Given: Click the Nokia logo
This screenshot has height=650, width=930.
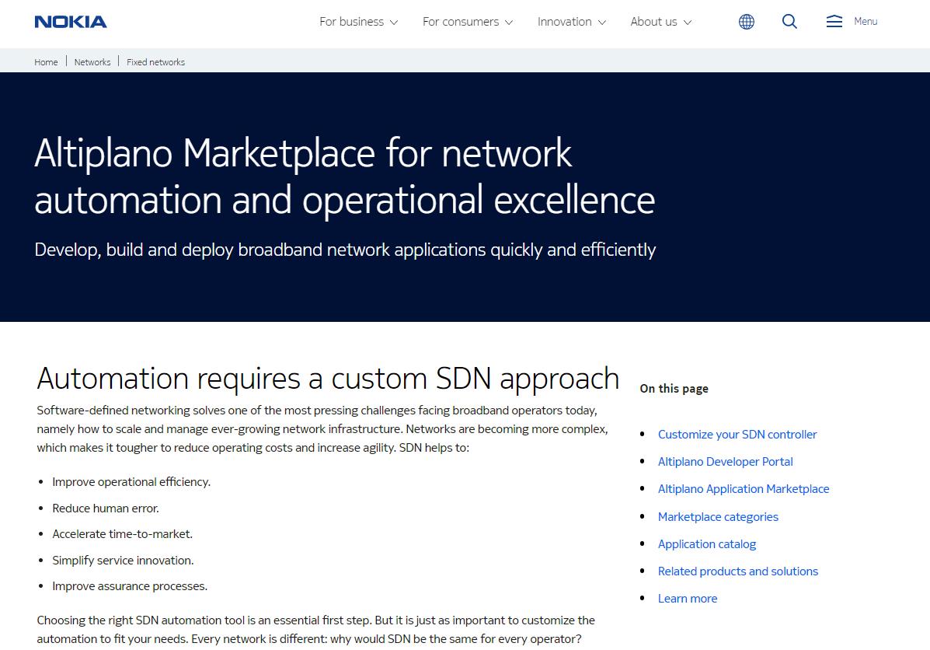Looking at the screenshot, I should (71, 22).
